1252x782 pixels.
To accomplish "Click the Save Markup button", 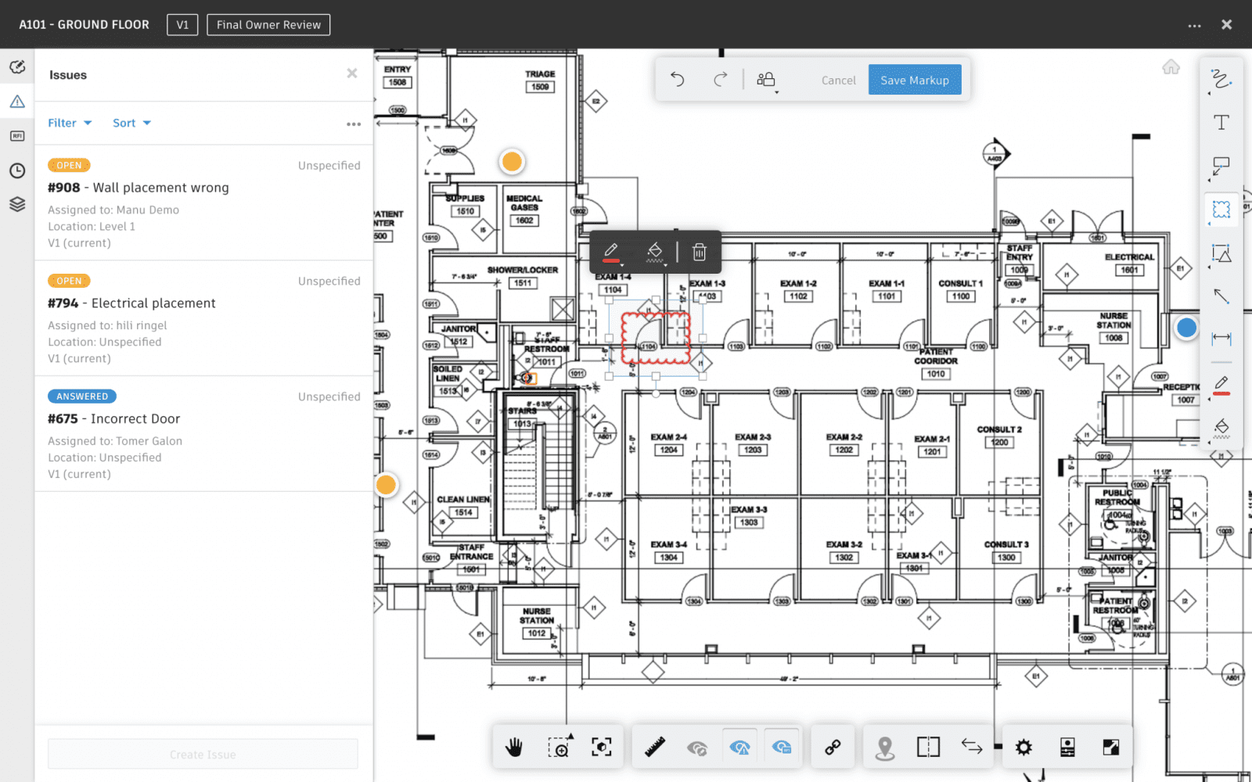I will point(915,79).
